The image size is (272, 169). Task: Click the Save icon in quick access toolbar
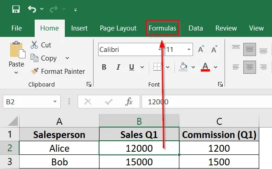coord(16,9)
